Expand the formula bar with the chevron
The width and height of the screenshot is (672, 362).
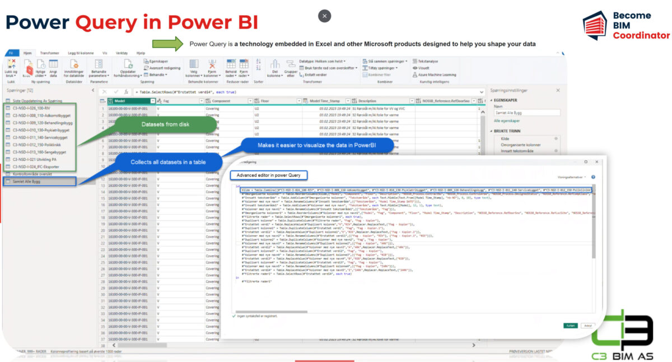(482, 91)
